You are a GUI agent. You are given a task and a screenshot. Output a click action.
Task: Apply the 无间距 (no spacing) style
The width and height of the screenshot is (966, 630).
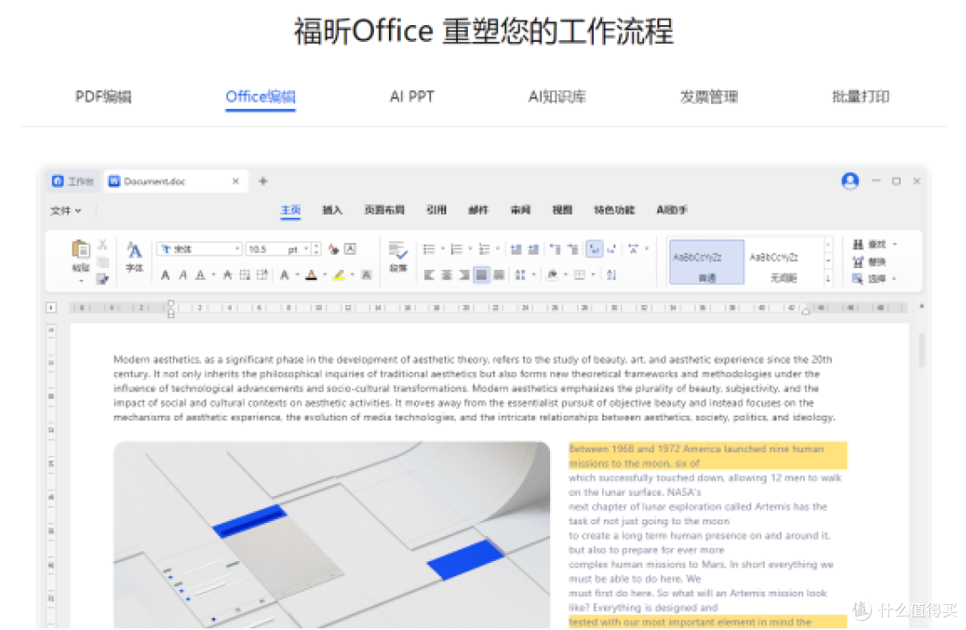click(x=783, y=263)
